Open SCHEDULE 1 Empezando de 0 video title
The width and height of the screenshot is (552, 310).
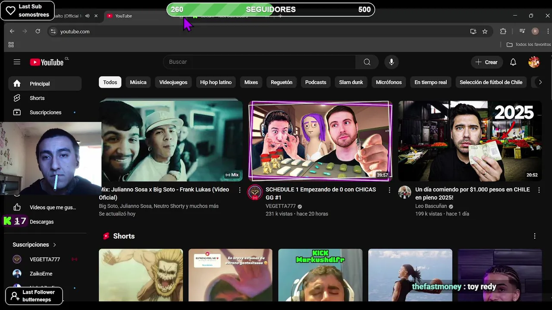321,193
